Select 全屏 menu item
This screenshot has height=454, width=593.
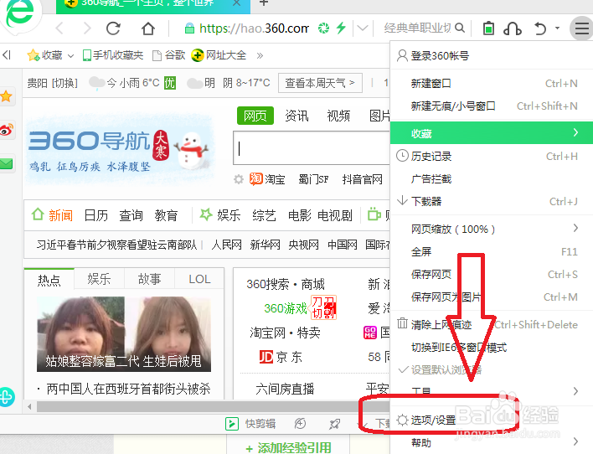492,251
